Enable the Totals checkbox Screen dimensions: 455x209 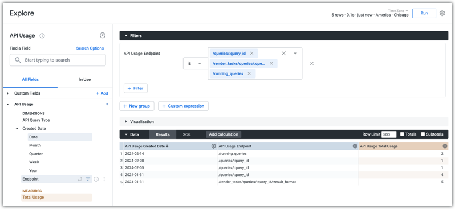pyautogui.click(x=402, y=134)
